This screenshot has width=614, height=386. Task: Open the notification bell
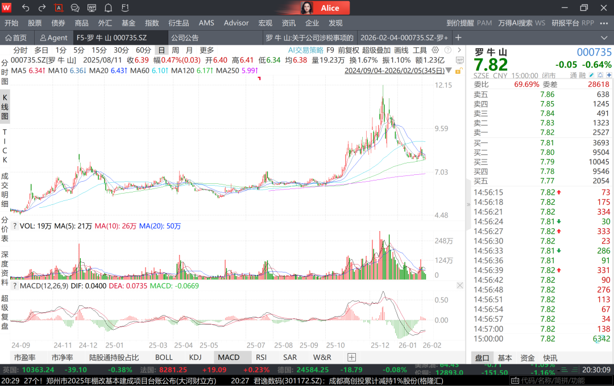coord(108,8)
